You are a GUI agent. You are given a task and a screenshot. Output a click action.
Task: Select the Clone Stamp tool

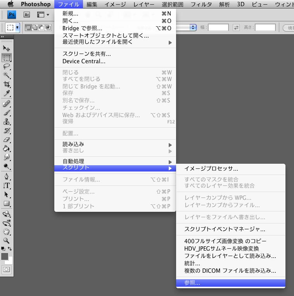tap(7, 121)
